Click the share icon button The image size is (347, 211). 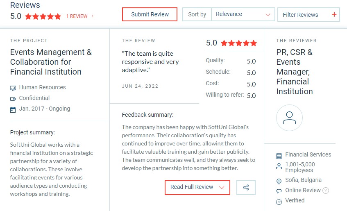246,188
